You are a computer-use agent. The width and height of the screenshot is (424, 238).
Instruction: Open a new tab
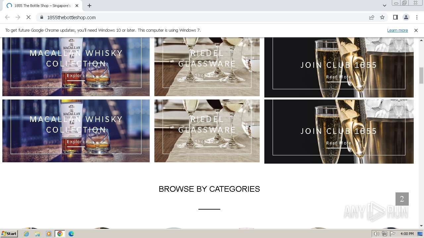pyautogui.click(x=89, y=6)
